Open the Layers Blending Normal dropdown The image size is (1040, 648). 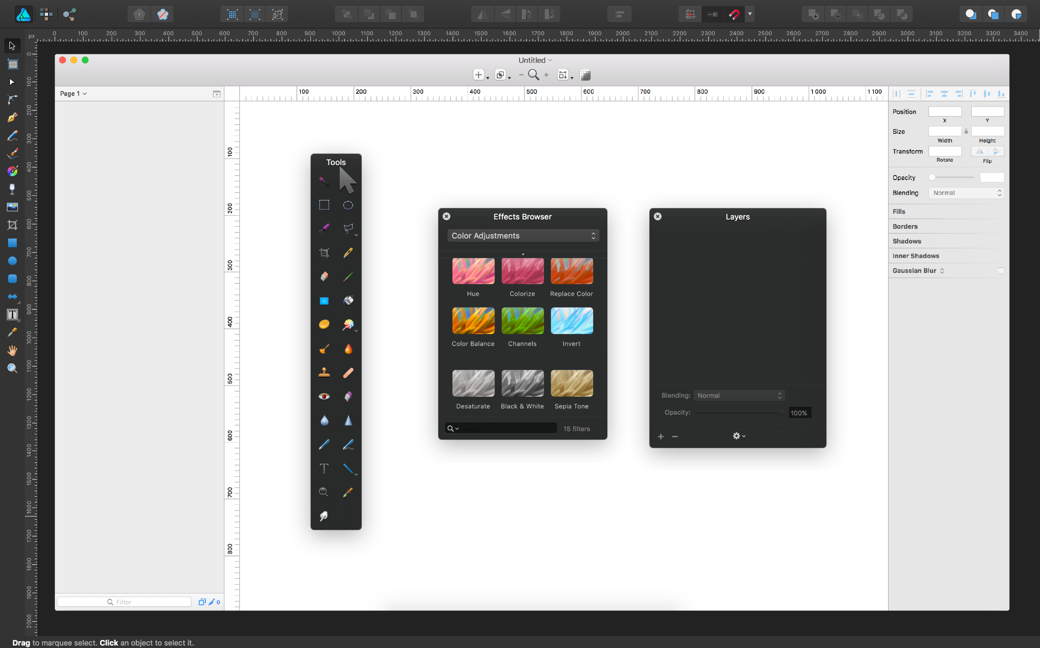point(739,396)
